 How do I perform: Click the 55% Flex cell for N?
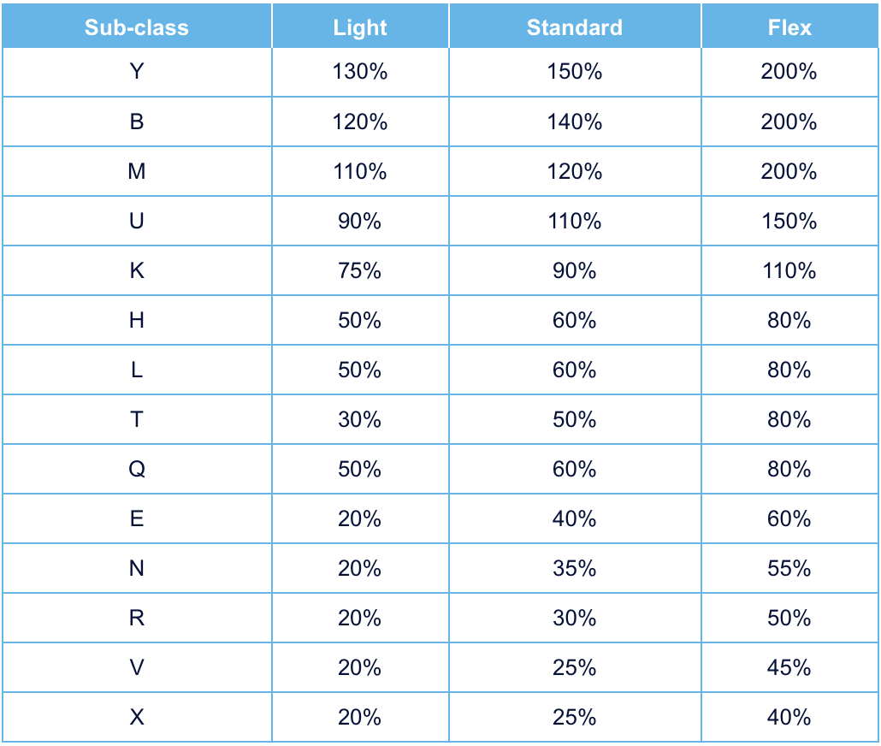tap(789, 568)
